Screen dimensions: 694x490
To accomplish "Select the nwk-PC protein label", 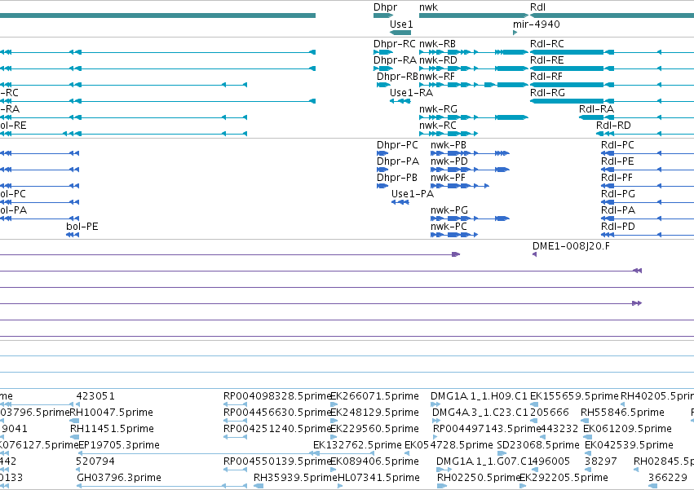I will tap(449, 227).
